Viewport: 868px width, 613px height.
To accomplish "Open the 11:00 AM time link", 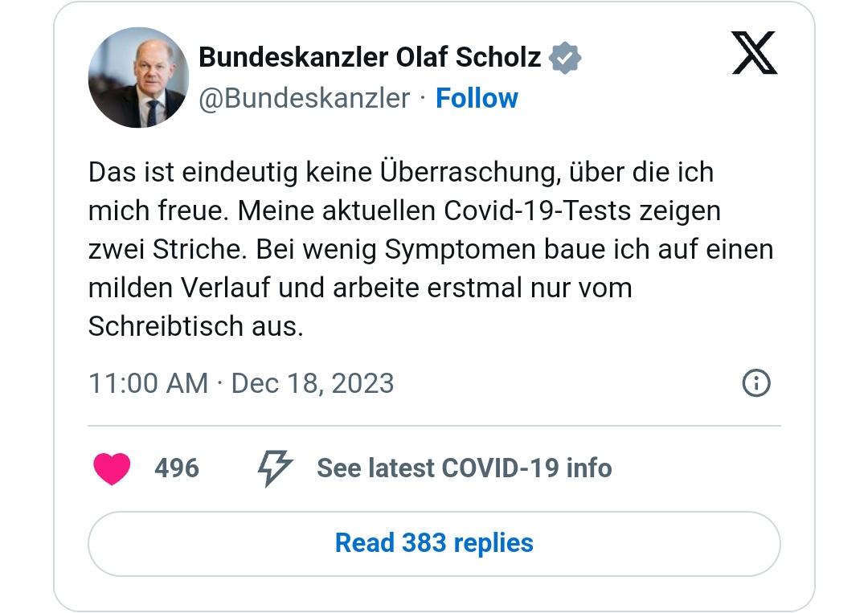I will (x=149, y=383).
